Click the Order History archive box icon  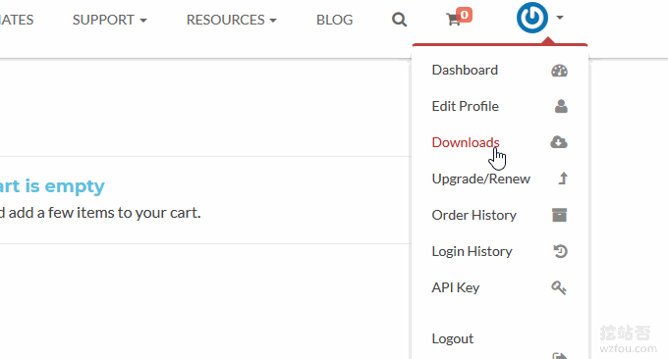[559, 215]
